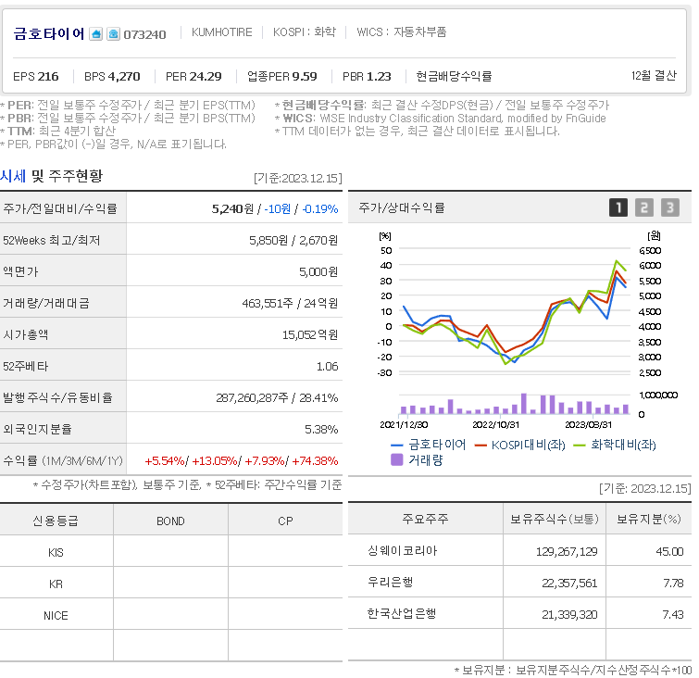
Task: Click the 주요주주 column header
Action: 425,519
